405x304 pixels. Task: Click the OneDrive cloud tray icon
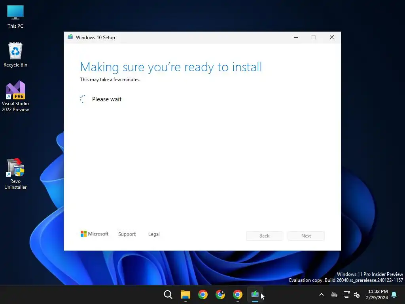334,294
